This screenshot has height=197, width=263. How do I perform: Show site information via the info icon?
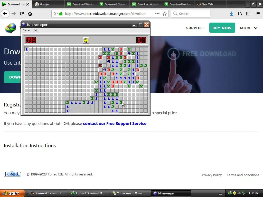click(x=56, y=14)
